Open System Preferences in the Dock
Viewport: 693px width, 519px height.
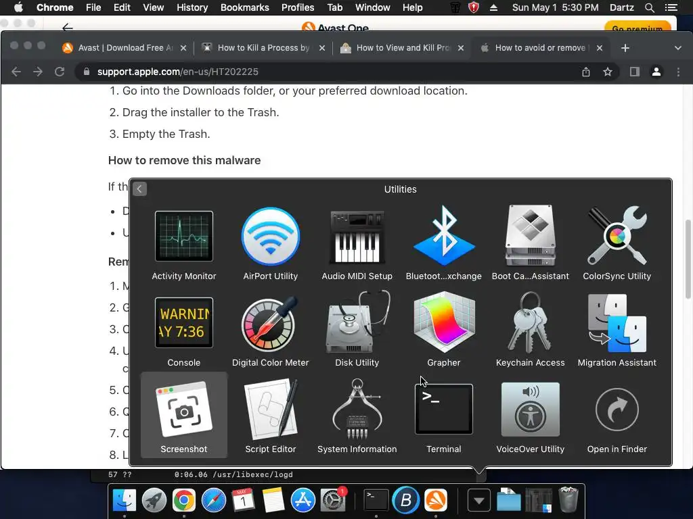click(x=333, y=501)
